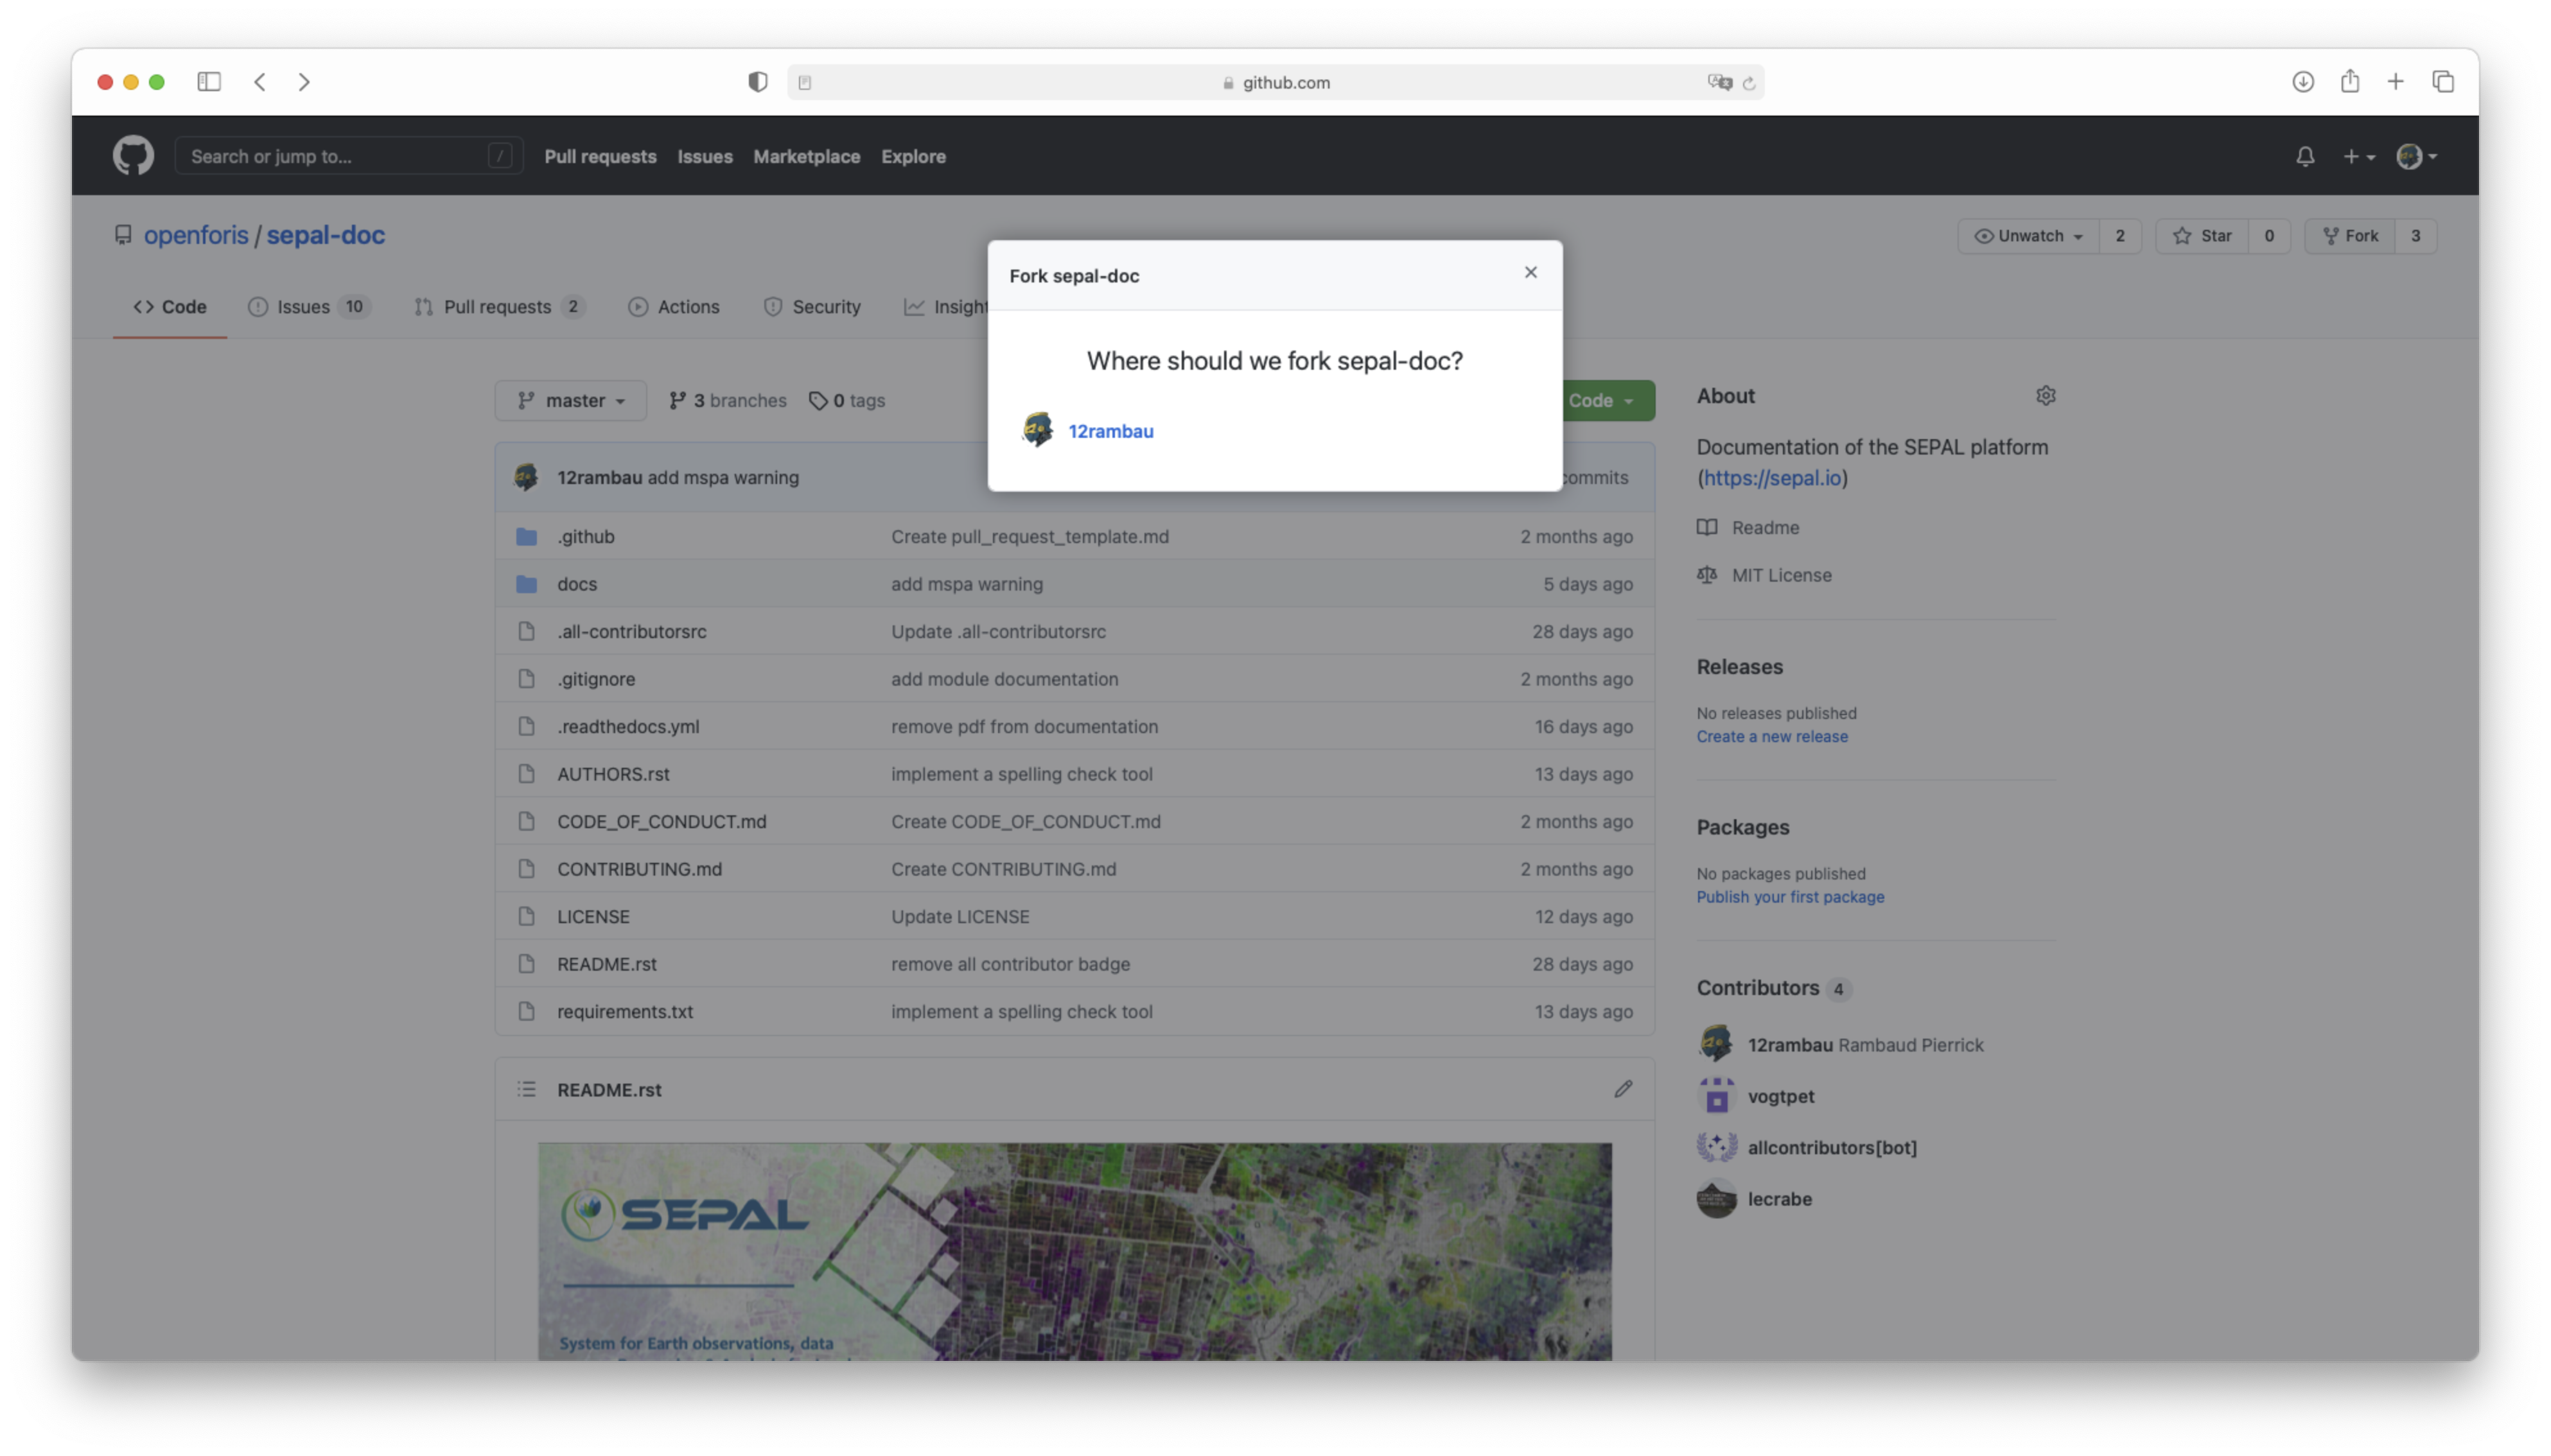The image size is (2551, 1456).
Task: Open the docs folder
Action: coord(576,584)
